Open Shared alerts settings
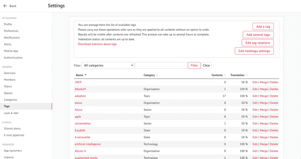This screenshot has height=159, width=301. click(x=12, y=129)
